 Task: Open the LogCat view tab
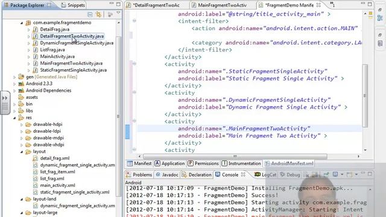pos(265,175)
